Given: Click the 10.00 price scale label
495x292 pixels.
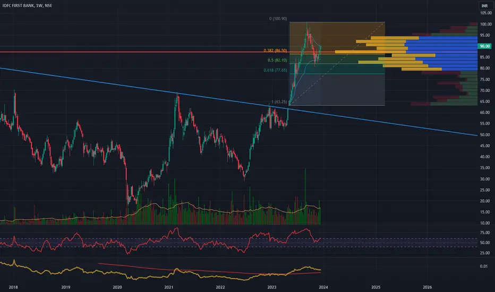Looking at the screenshot, I should point(485,223).
